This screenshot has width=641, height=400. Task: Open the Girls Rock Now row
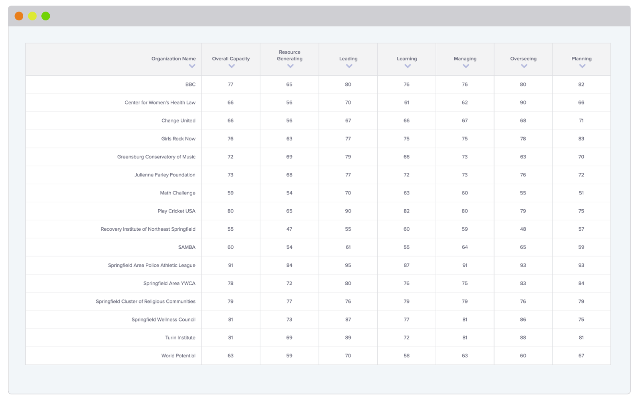click(178, 139)
